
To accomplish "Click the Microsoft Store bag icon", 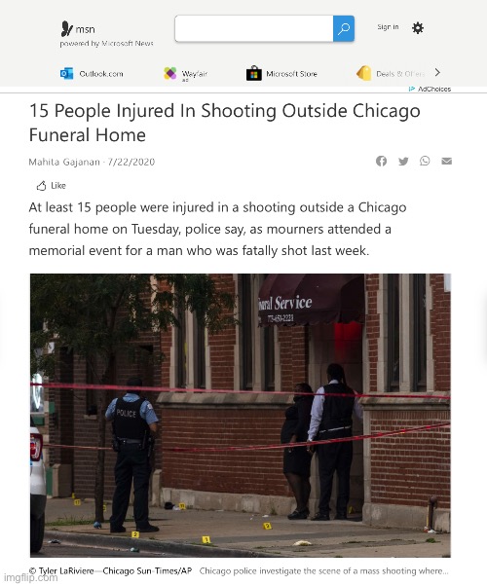I will pos(253,73).
